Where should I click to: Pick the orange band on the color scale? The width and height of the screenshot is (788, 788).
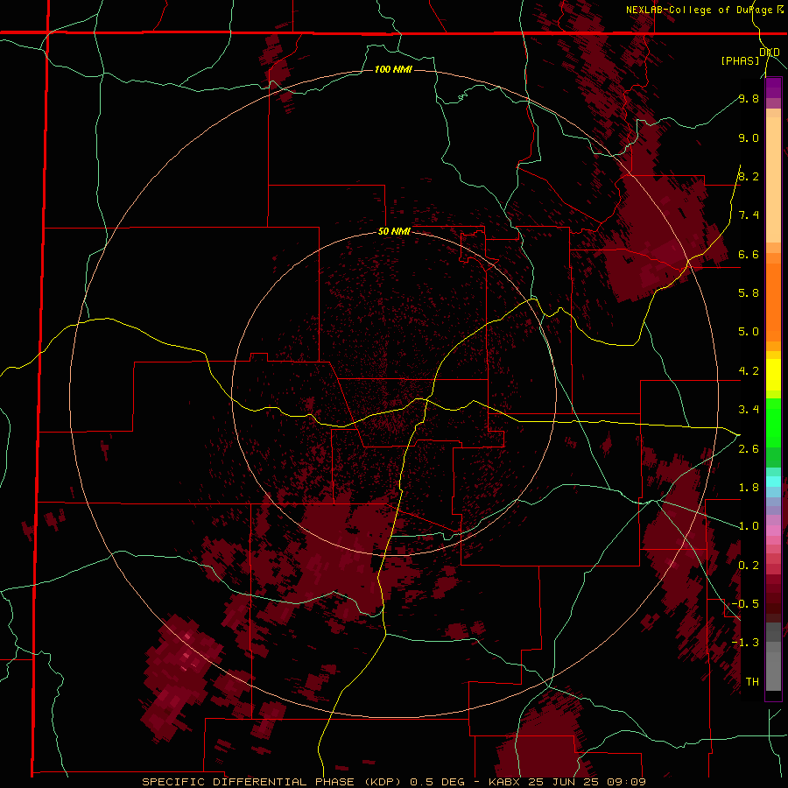[x=773, y=301]
